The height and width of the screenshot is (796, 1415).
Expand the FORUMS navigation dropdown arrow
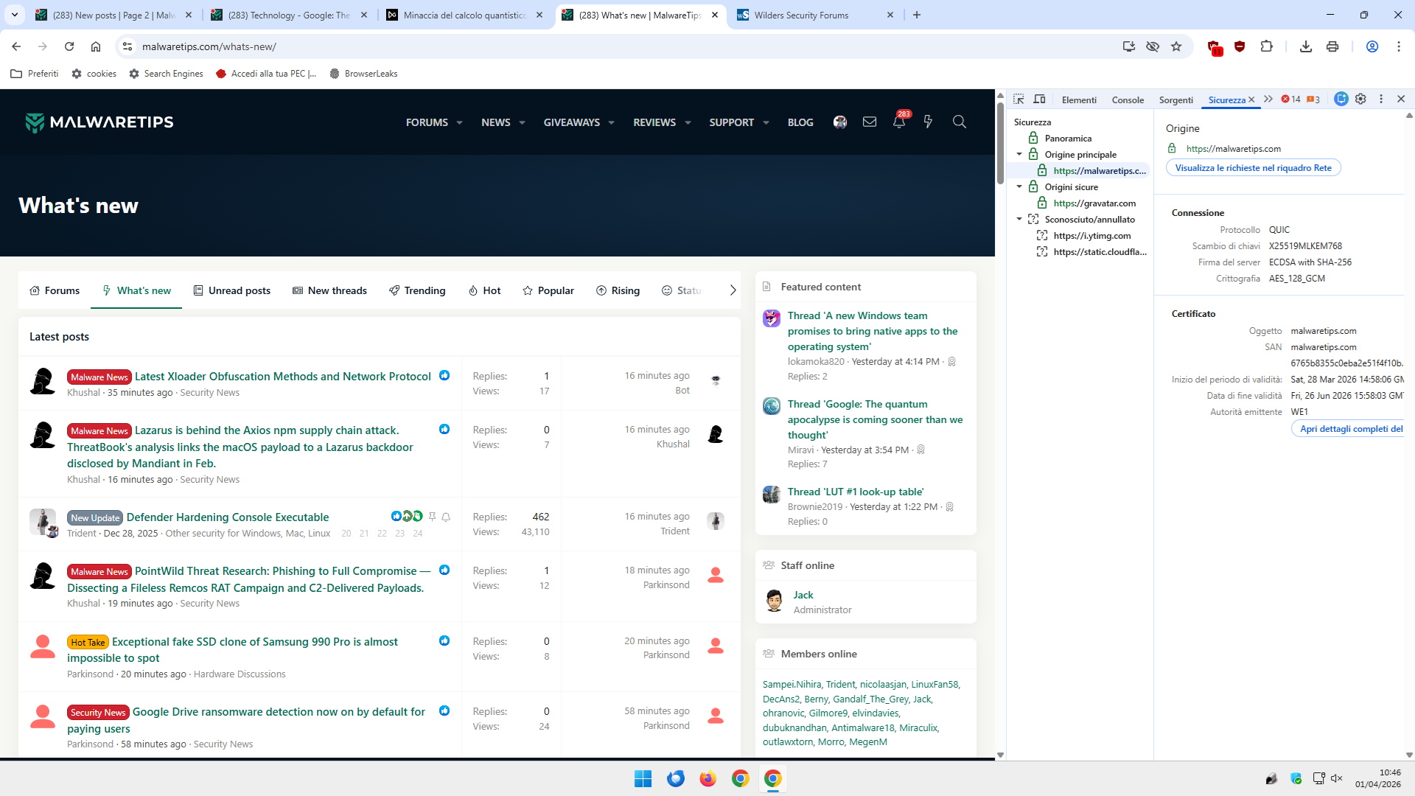click(459, 123)
